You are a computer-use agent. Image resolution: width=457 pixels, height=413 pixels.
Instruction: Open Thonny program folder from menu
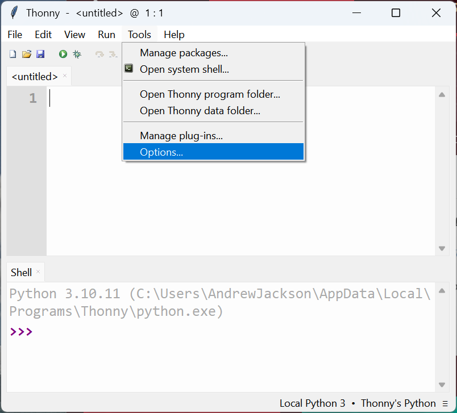(x=210, y=94)
